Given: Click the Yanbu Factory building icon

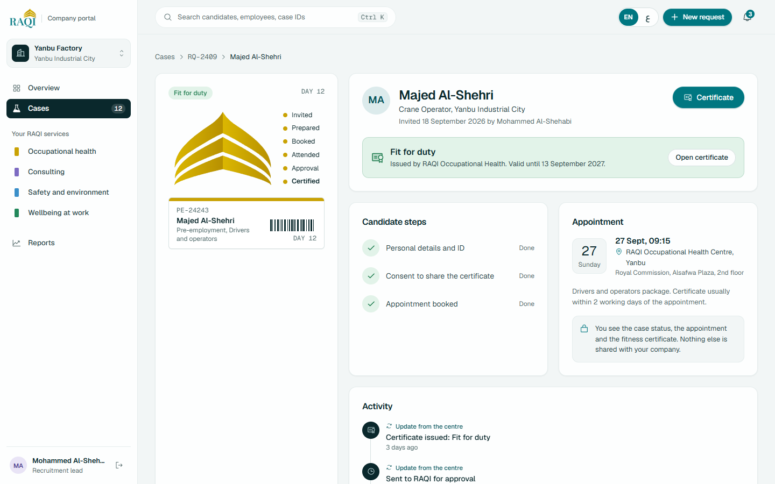Looking at the screenshot, I should [20, 53].
